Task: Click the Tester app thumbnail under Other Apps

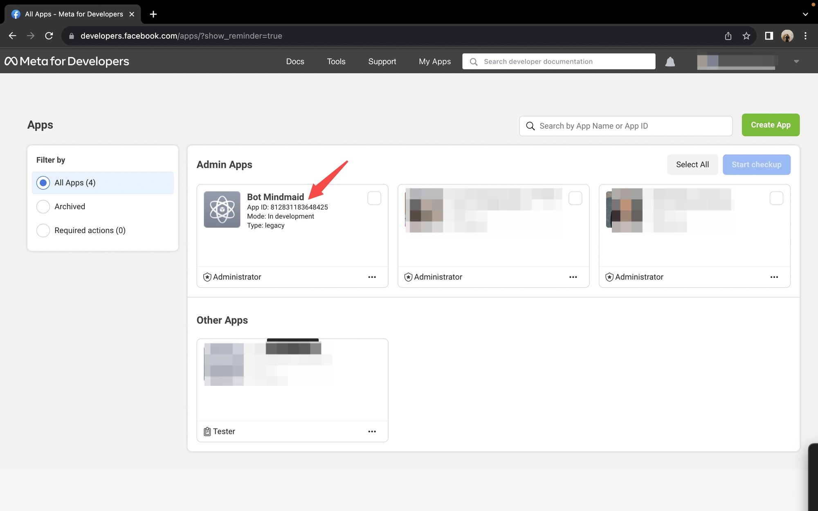Action: click(224, 364)
